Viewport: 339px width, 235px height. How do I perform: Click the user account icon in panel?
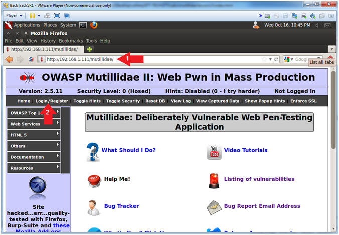pos(256,25)
